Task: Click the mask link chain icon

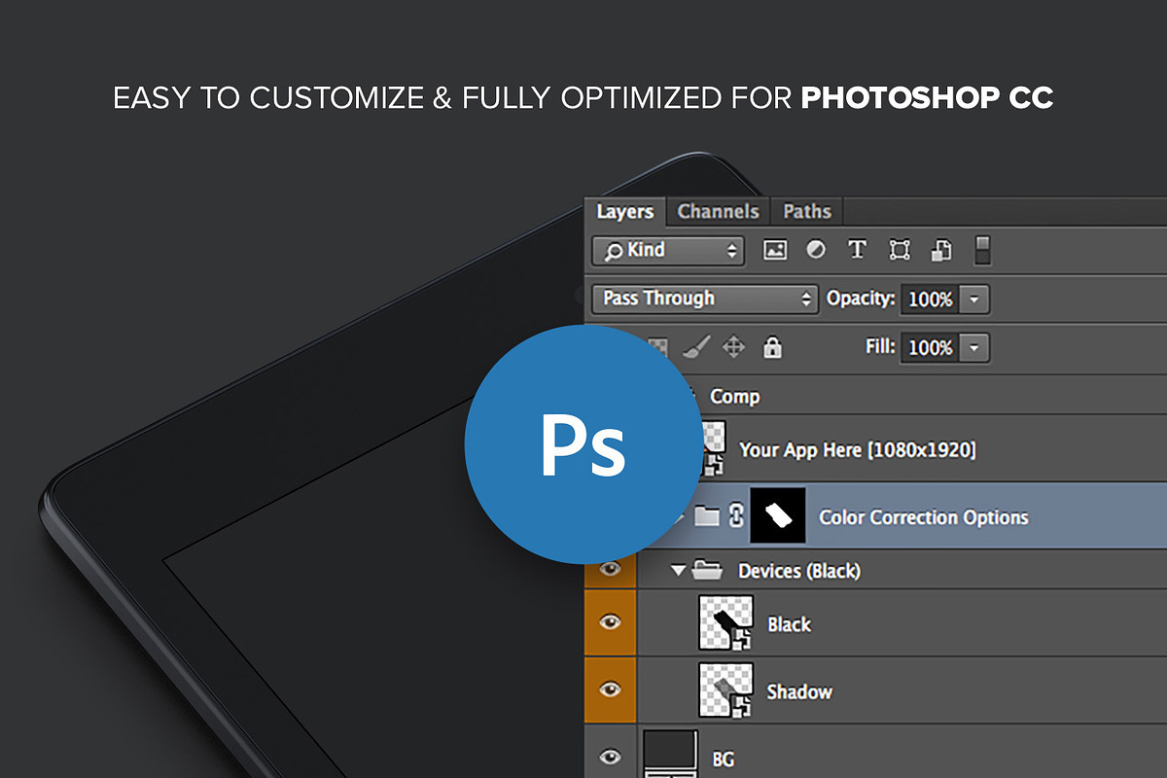Action: click(736, 516)
